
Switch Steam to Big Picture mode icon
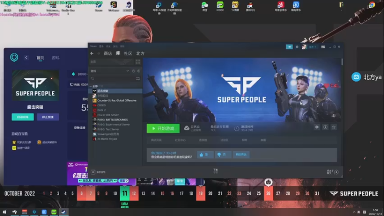(x=323, y=47)
